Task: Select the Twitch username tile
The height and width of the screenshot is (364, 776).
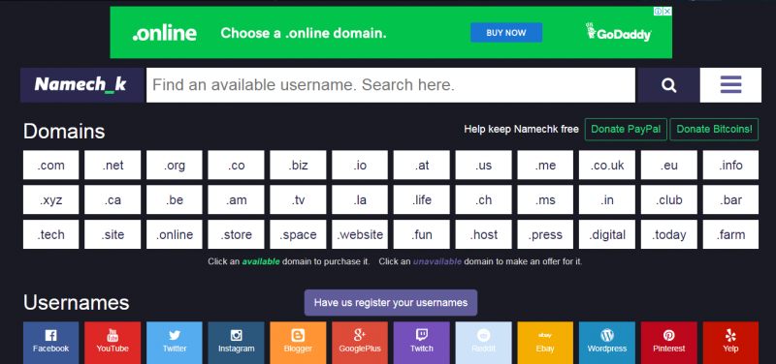Action: pyautogui.click(x=422, y=343)
